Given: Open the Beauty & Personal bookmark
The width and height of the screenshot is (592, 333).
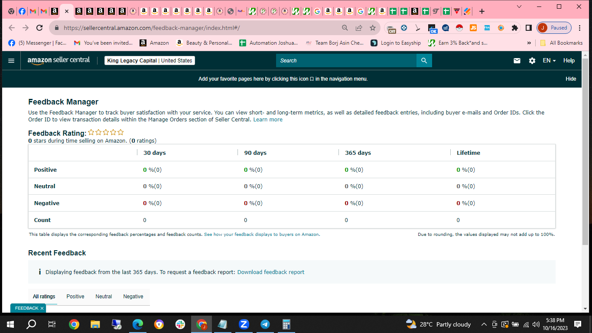Looking at the screenshot, I should click(205, 43).
